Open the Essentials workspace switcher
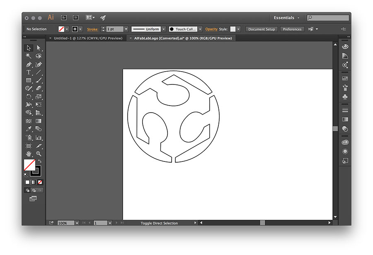The width and height of the screenshot is (373, 255). 286,17
